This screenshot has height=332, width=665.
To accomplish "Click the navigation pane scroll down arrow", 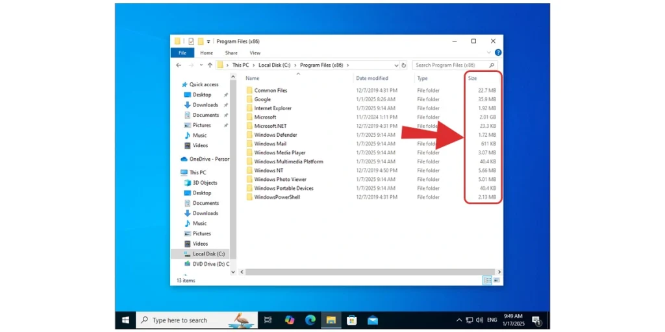I will (x=233, y=272).
